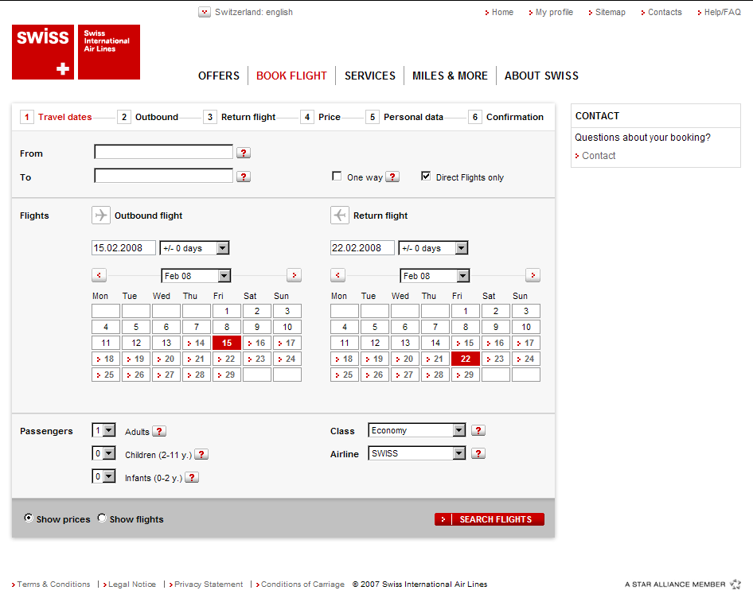Select step 1 Travel dates tab
The height and width of the screenshot is (602, 753).
coord(57,117)
